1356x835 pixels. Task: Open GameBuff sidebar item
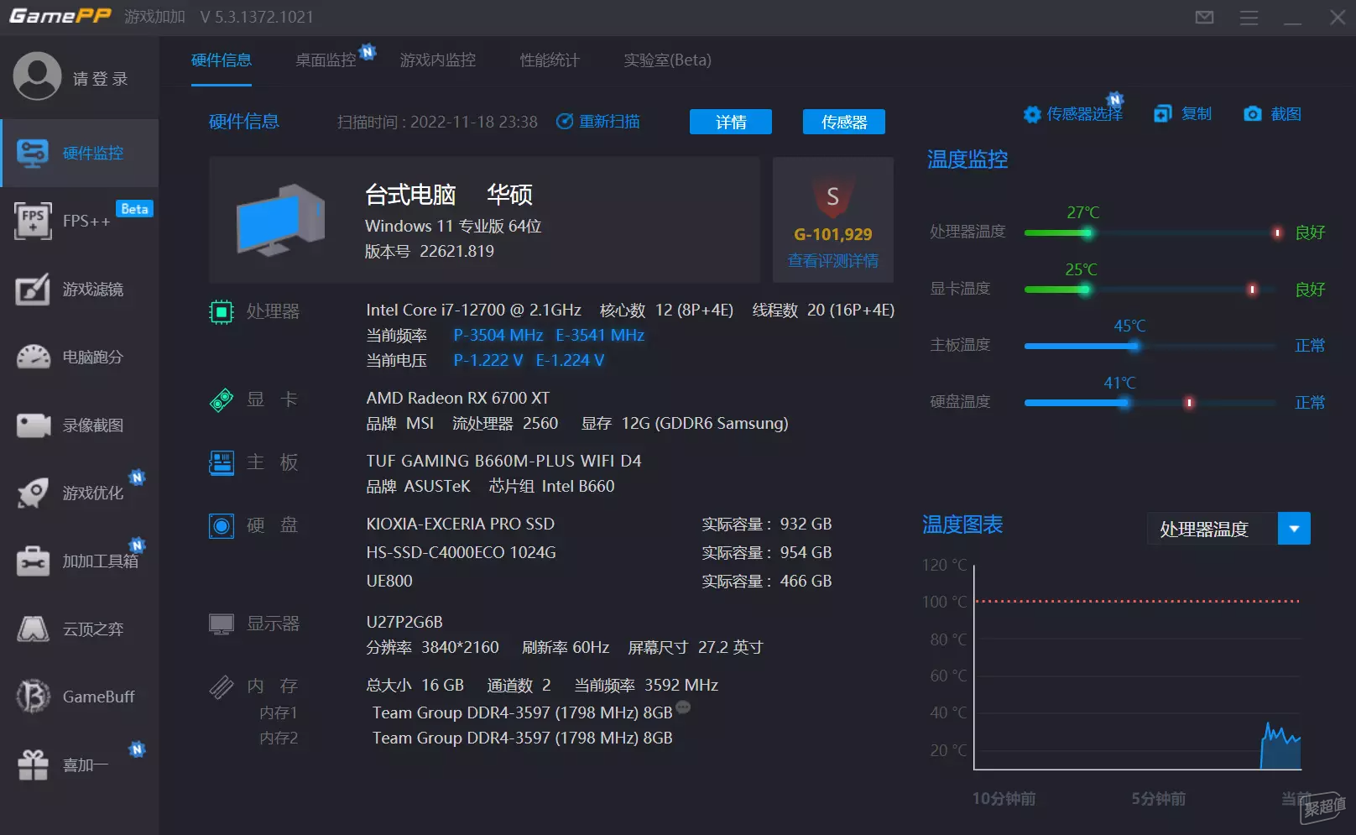tap(80, 697)
